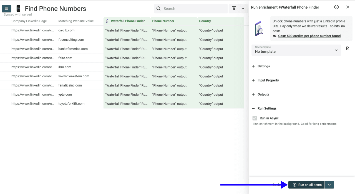Click the credits coin icon beside the cost text
Viewport: 355px width, 194px height.
(274, 36)
